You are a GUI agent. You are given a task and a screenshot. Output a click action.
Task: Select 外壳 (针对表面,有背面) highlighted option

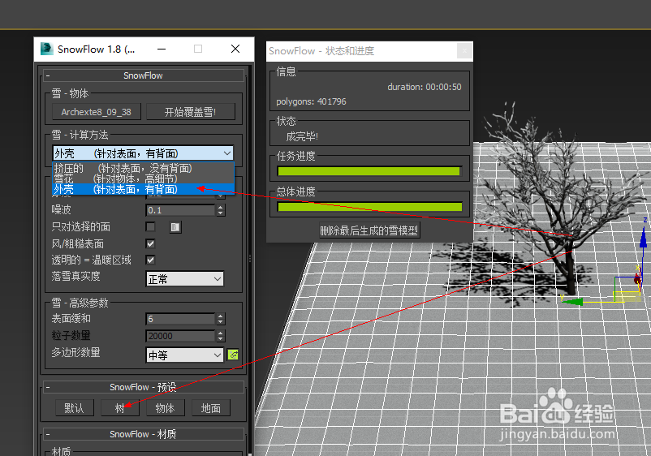tap(143, 189)
